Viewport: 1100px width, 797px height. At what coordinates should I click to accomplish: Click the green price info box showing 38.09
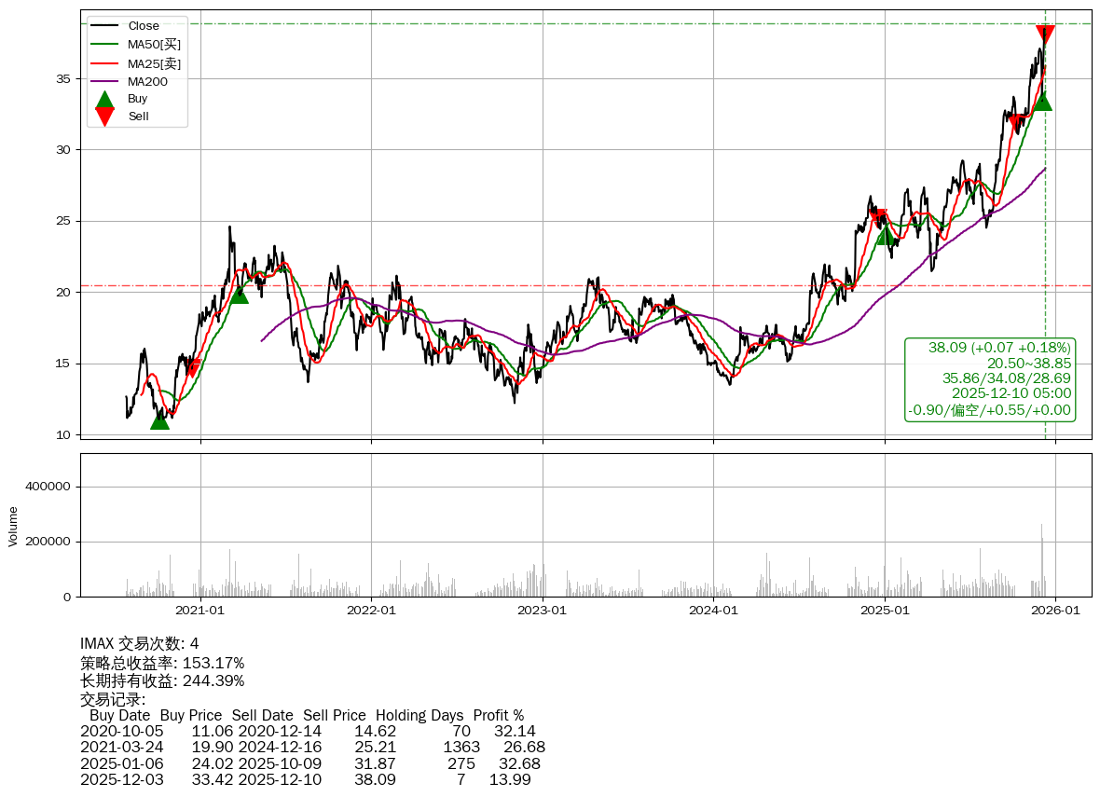point(989,379)
